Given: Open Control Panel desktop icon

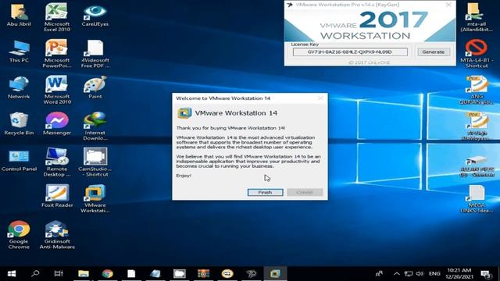Looking at the screenshot, I should point(19,160).
